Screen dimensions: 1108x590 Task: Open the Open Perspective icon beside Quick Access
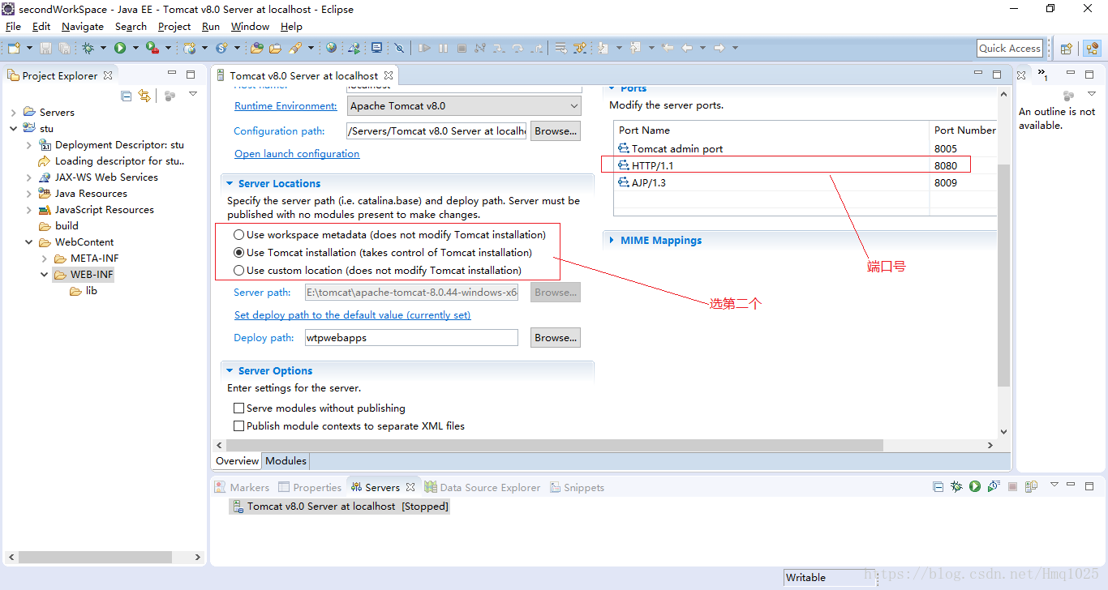(1067, 49)
